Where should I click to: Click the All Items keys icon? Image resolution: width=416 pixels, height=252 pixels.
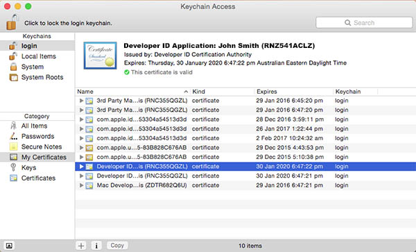coord(13,126)
